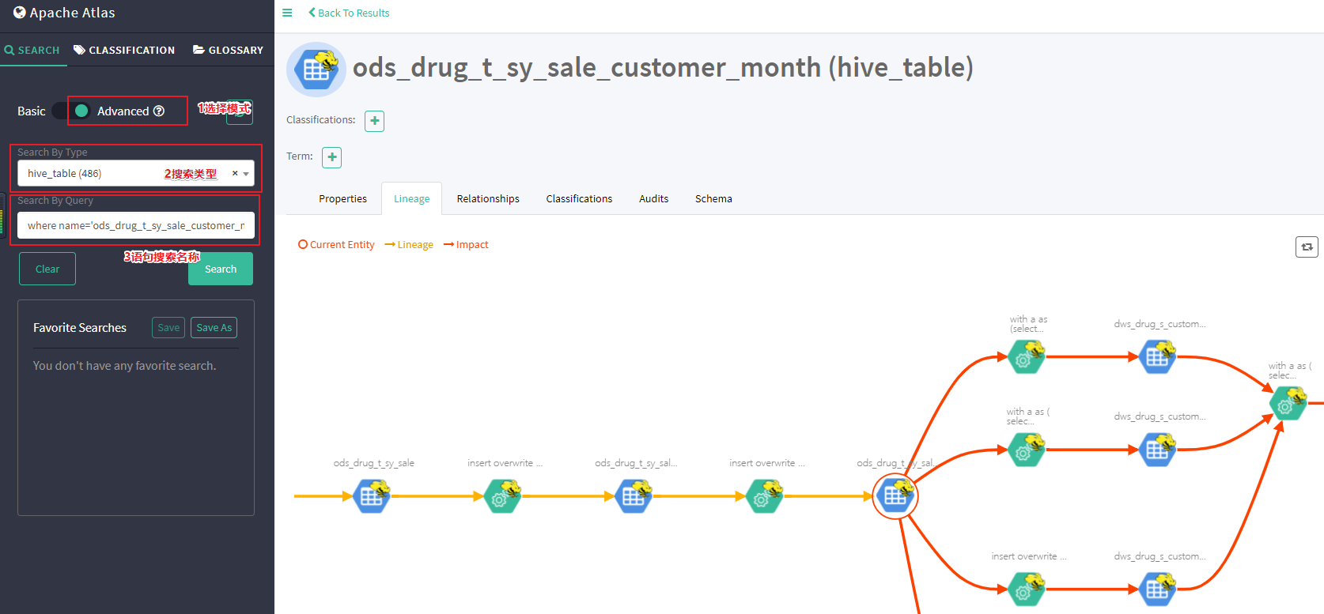
Task: Click the Back To Results link
Action: coord(349,13)
